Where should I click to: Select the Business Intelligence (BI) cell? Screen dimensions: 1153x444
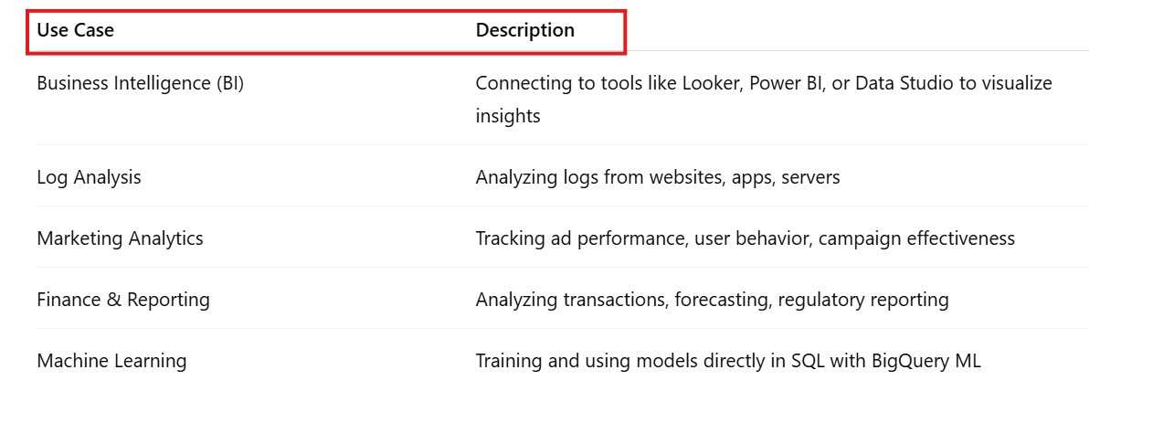[x=140, y=83]
